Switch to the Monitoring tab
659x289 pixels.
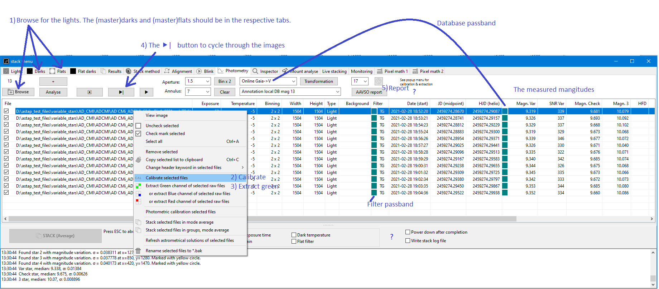pos(361,71)
